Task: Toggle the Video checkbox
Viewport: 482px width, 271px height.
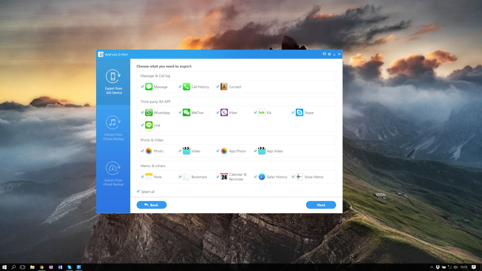Action: pyautogui.click(x=180, y=151)
